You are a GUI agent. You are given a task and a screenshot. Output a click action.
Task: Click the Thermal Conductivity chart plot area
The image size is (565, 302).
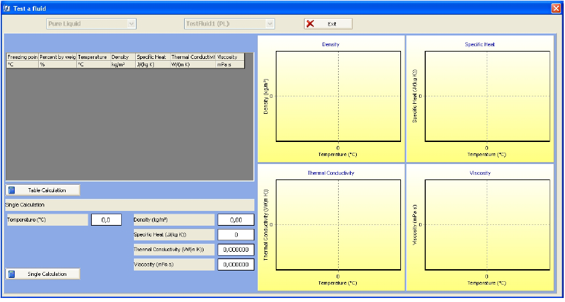338,225
